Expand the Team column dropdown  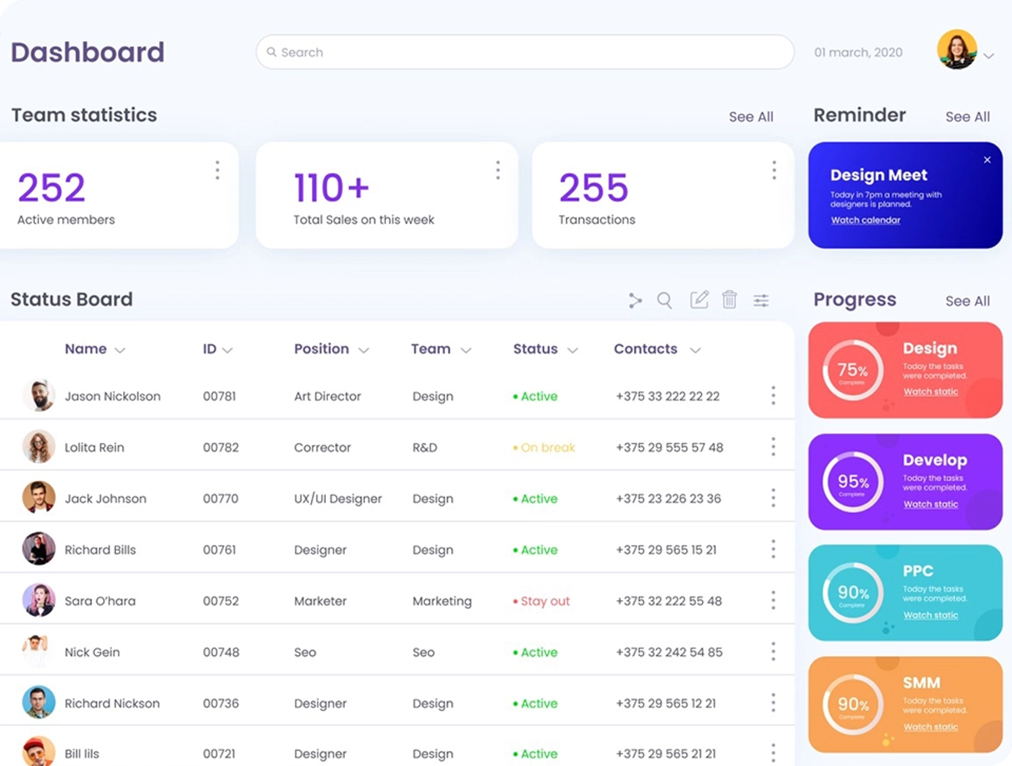(466, 350)
